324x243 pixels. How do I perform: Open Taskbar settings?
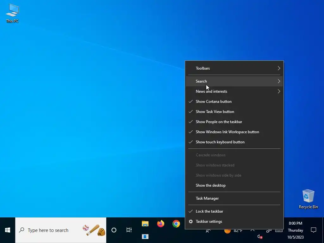click(234, 221)
